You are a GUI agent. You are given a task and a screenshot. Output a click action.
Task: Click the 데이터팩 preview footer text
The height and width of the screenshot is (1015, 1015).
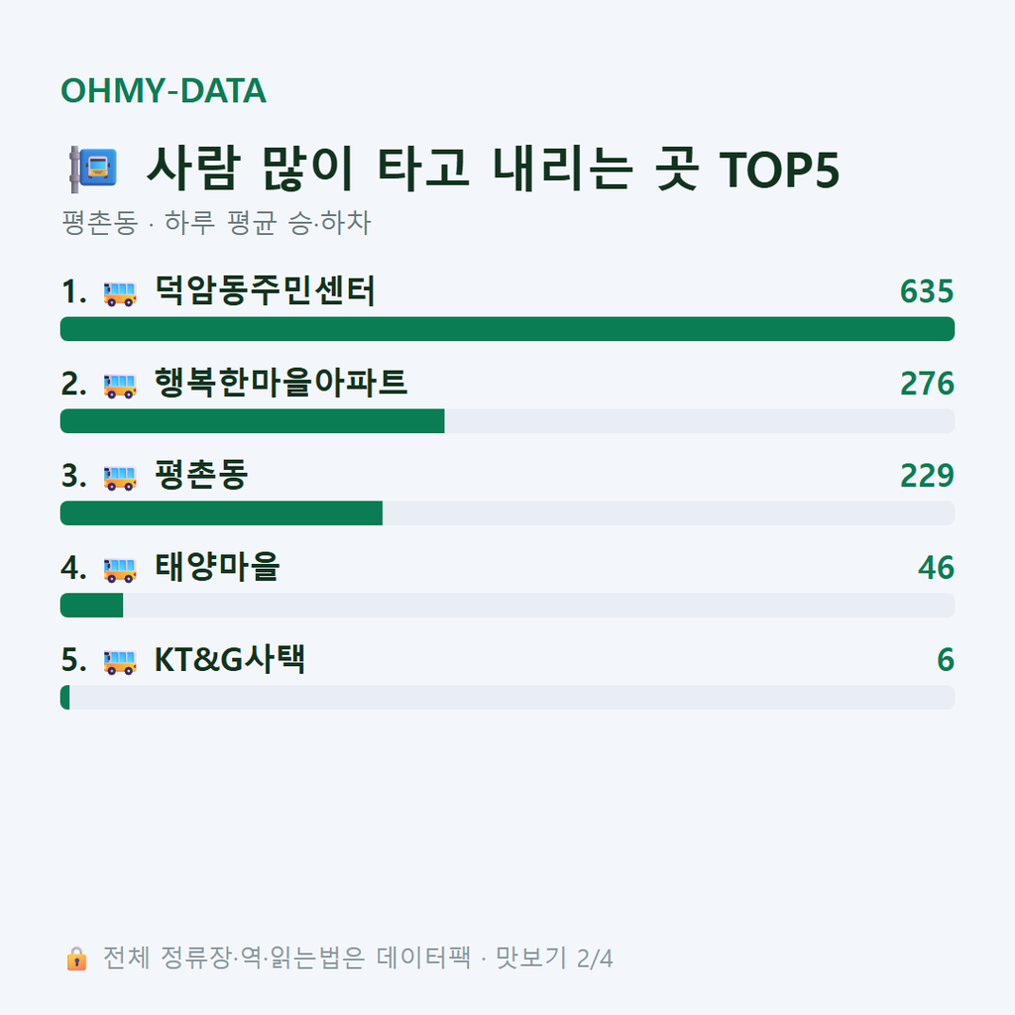[x=358, y=959]
